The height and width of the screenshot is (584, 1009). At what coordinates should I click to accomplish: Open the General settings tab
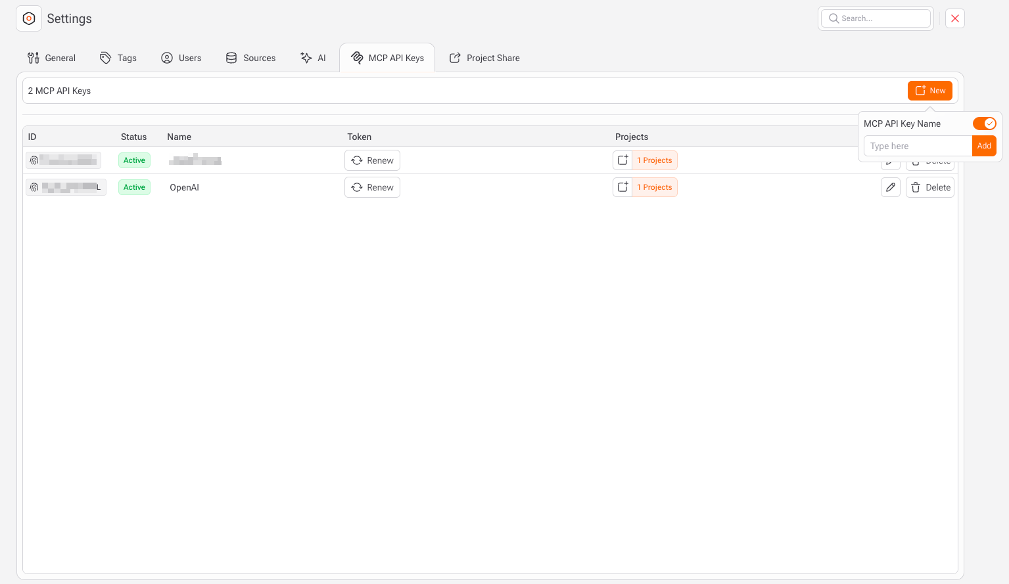(x=52, y=58)
